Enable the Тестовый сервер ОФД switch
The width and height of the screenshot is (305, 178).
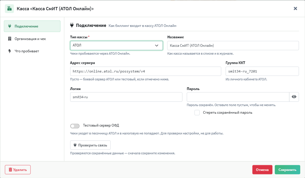[75, 126]
